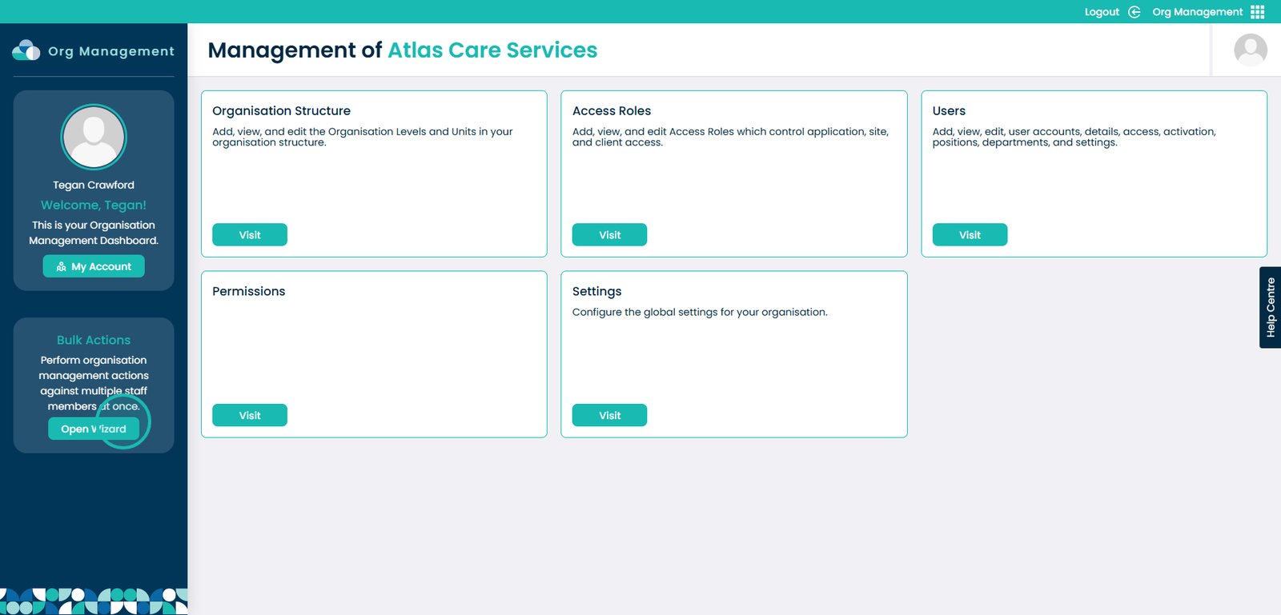Open Settings using its Visit button
The image size is (1281, 615).
point(609,416)
